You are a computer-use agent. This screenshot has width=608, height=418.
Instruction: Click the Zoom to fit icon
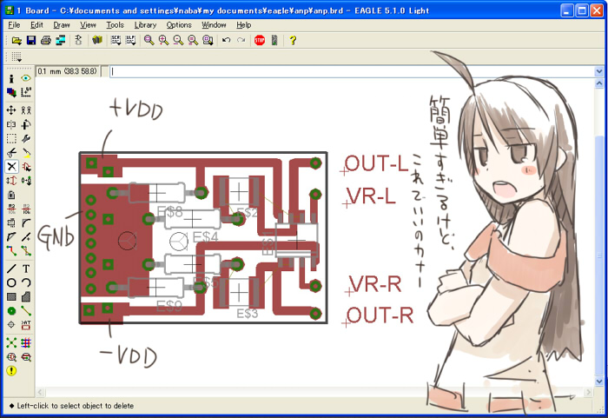149,40
